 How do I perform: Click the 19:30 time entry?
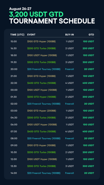[x=14, y=62]
